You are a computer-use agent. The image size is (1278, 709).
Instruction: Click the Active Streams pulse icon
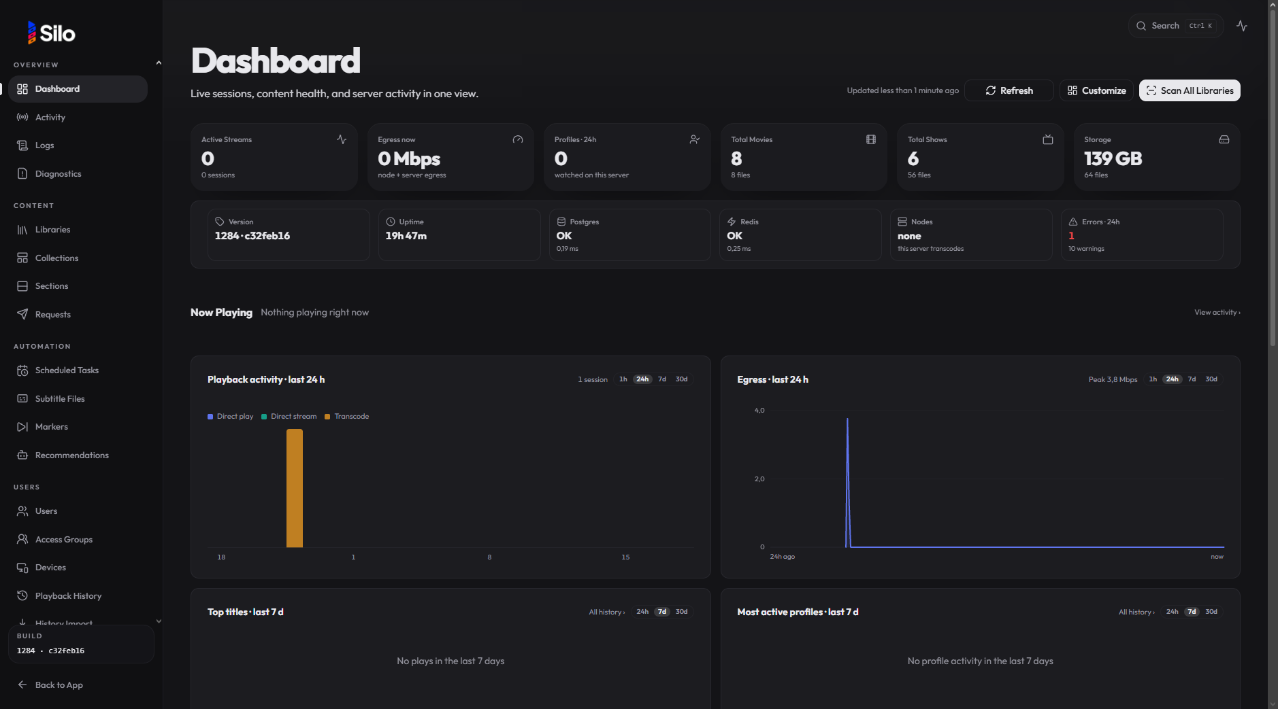pyautogui.click(x=342, y=139)
